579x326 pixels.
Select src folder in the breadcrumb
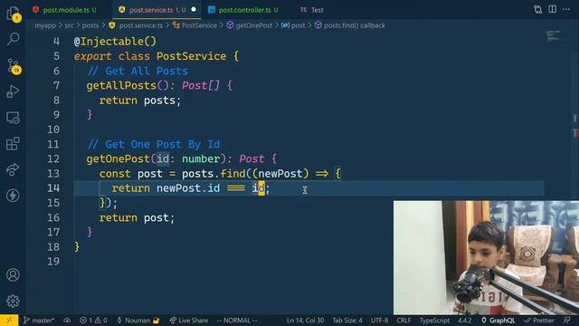[x=69, y=25]
